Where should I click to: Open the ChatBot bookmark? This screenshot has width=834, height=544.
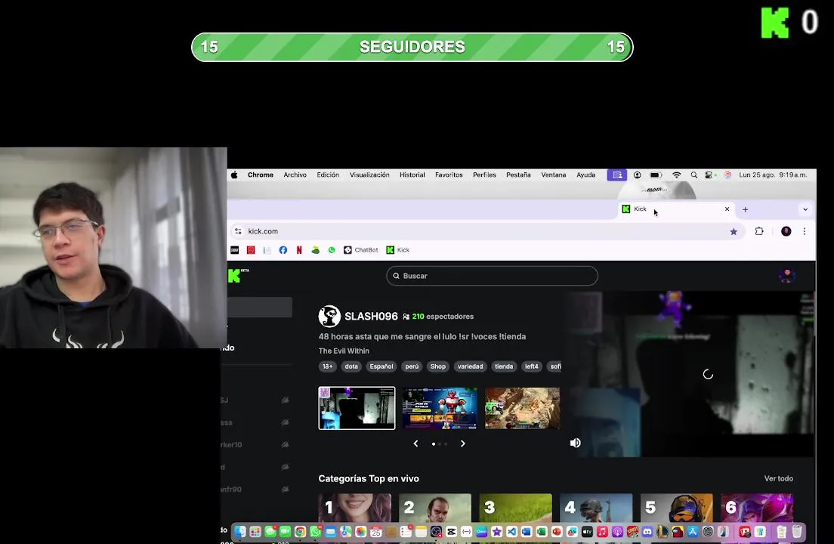tap(361, 250)
